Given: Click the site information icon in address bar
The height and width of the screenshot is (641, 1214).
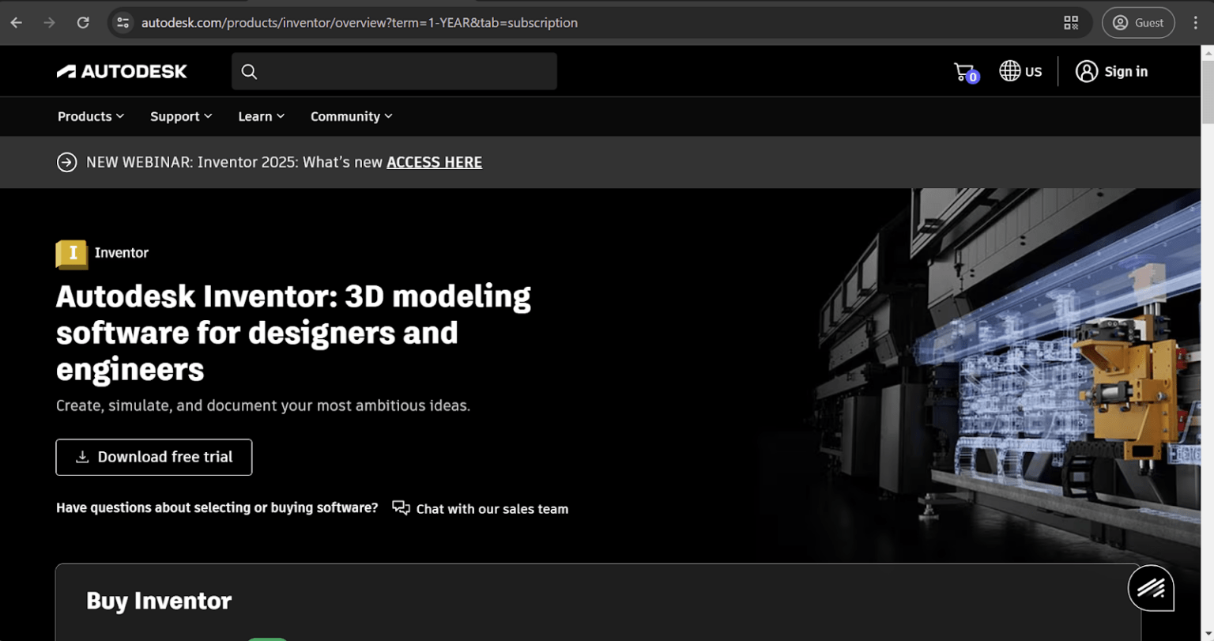Looking at the screenshot, I should [x=123, y=22].
